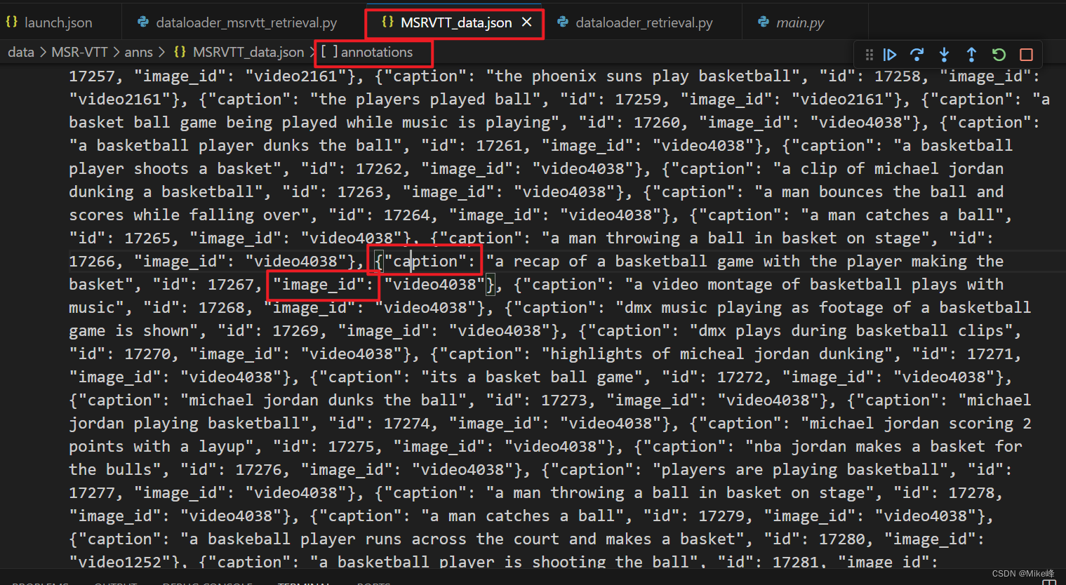
Task: Close the MSRVTT_data.json tab
Action: [x=527, y=22]
